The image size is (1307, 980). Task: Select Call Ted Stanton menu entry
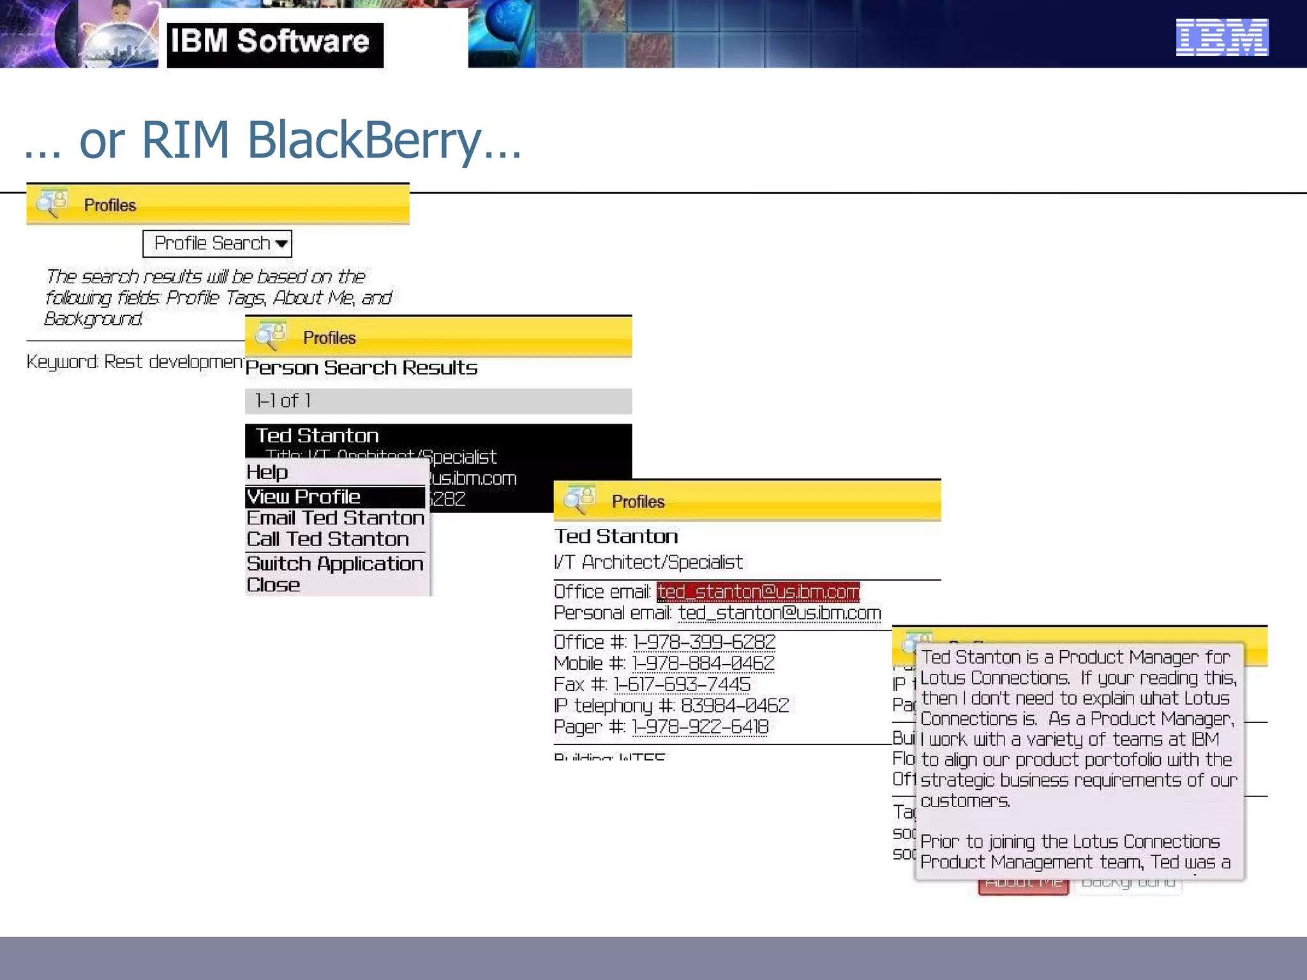point(327,539)
